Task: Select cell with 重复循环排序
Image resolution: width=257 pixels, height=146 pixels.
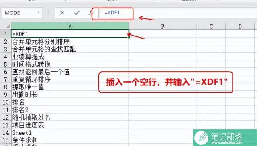Action: [70, 79]
